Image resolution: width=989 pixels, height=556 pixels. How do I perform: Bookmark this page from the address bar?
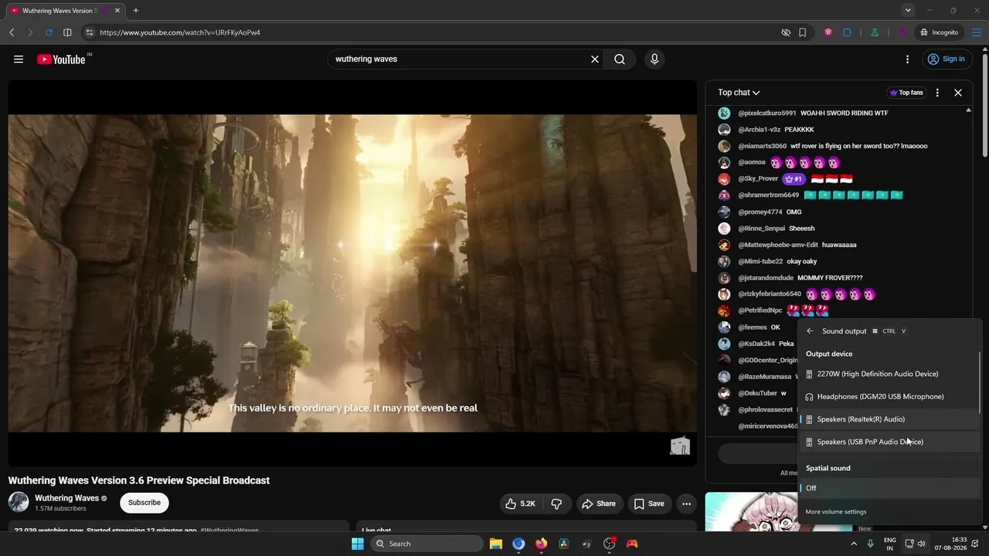click(803, 32)
